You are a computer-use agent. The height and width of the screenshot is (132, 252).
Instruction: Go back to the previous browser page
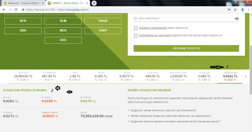tap(4, 10)
